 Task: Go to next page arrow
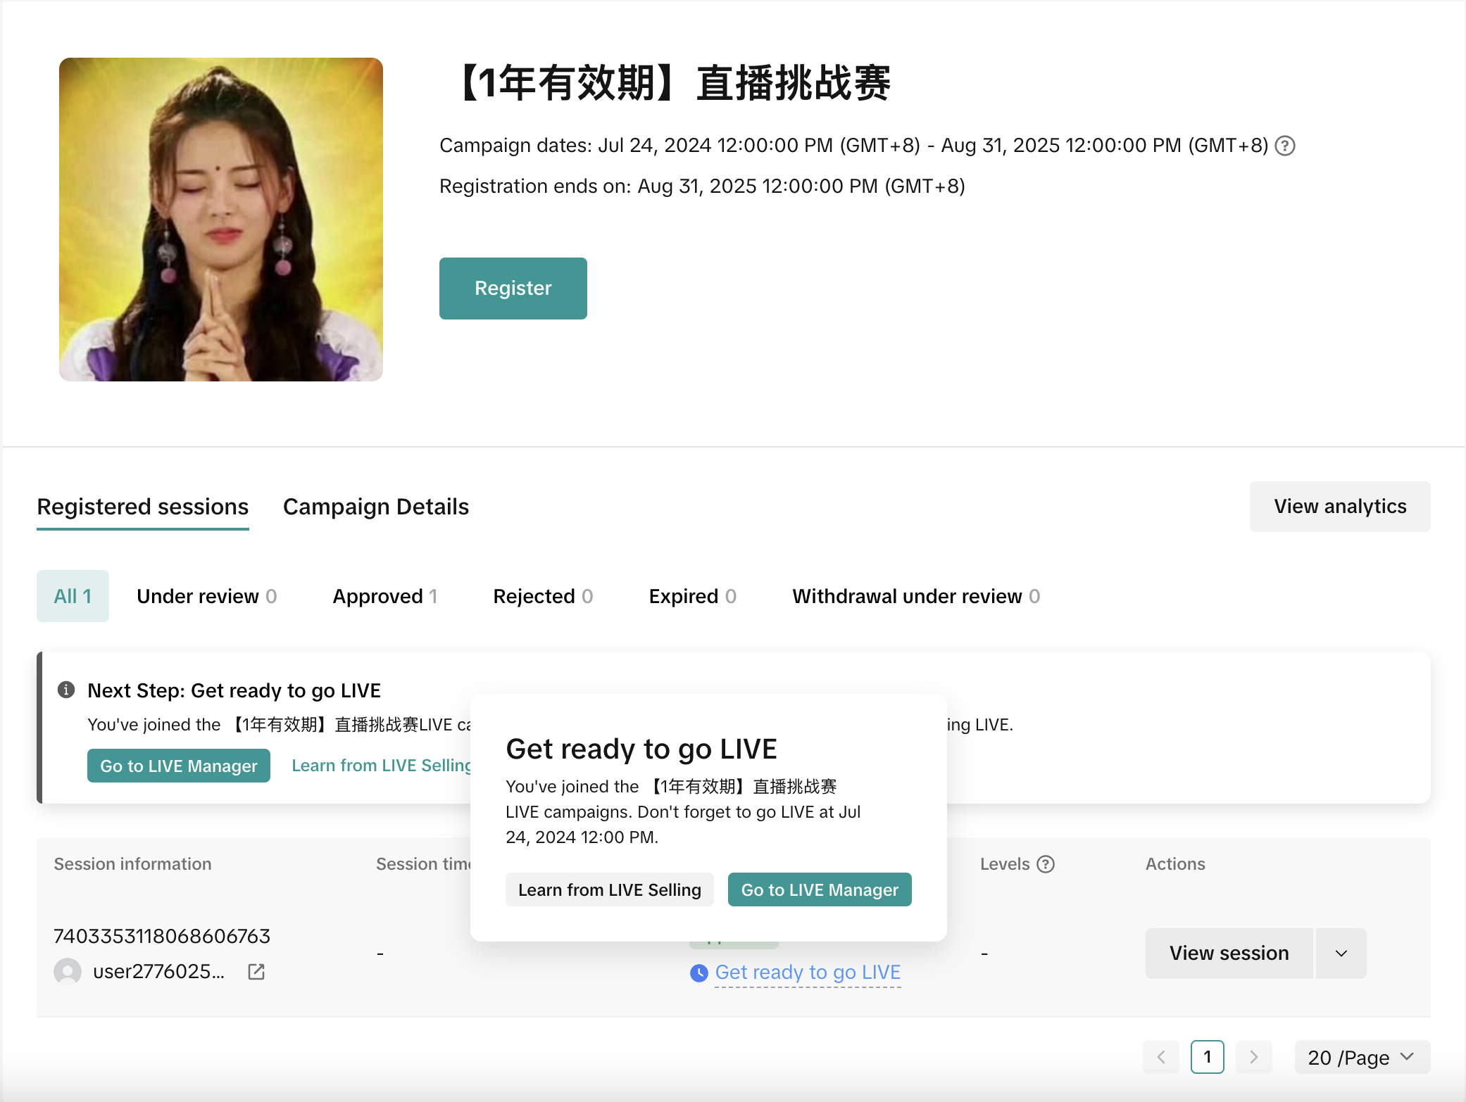click(x=1253, y=1057)
